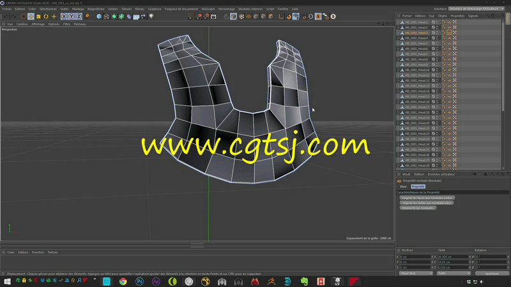Click the spline pen icon
This screenshot has height=287, width=511.
[x=106, y=17]
